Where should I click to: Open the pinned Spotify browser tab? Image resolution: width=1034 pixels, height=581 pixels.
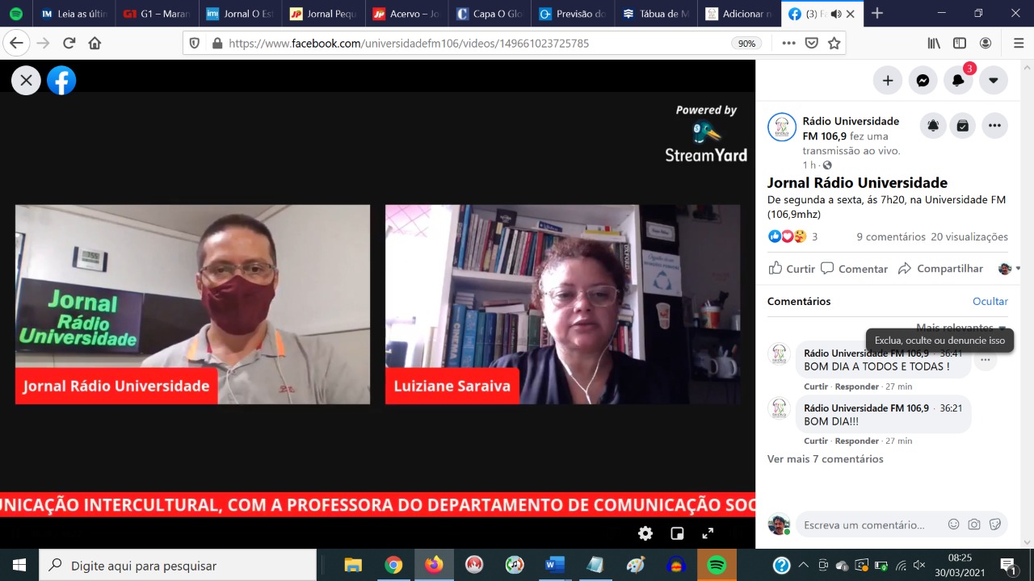click(x=16, y=14)
